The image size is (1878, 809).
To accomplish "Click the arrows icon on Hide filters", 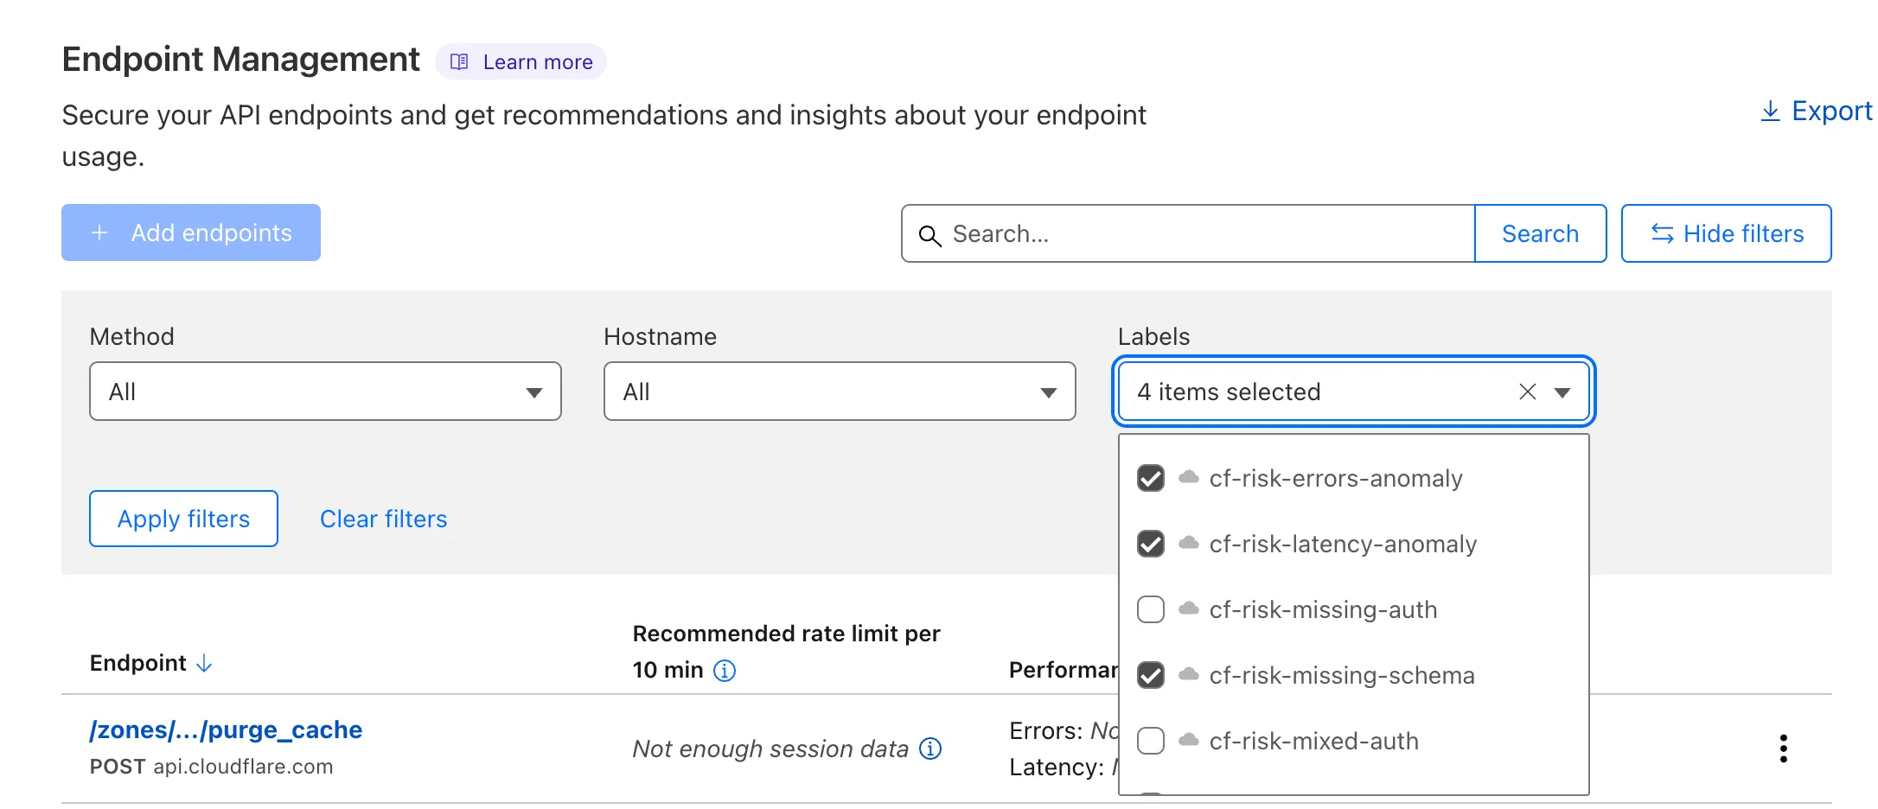I will pyautogui.click(x=1661, y=233).
